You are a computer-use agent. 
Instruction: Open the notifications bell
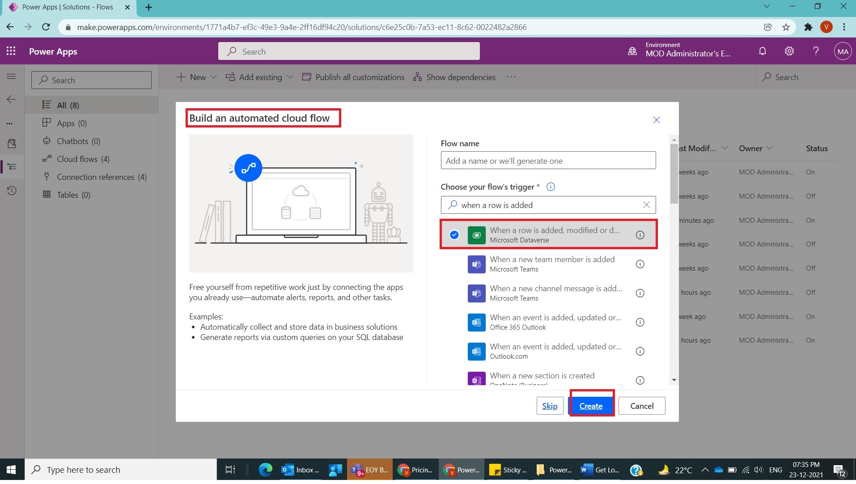(x=763, y=51)
